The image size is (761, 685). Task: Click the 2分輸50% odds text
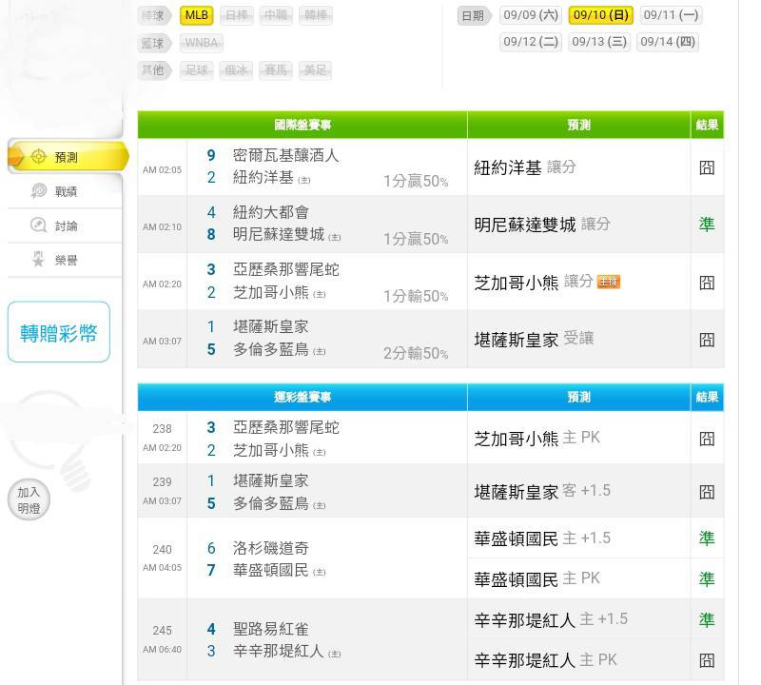(416, 353)
